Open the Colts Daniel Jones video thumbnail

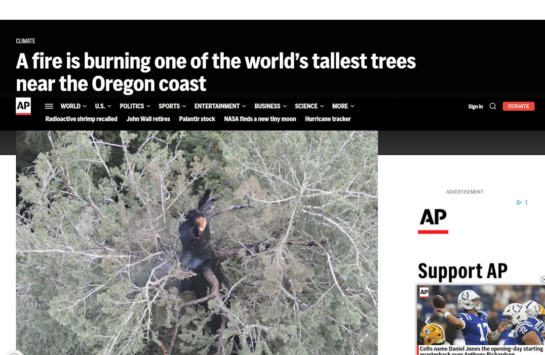click(x=481, y=316)
